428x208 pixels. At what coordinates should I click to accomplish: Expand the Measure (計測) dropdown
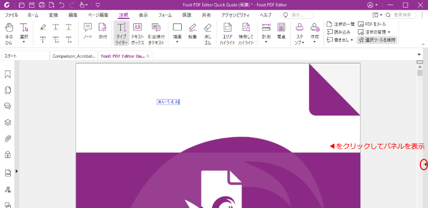[x=266, y=42]
